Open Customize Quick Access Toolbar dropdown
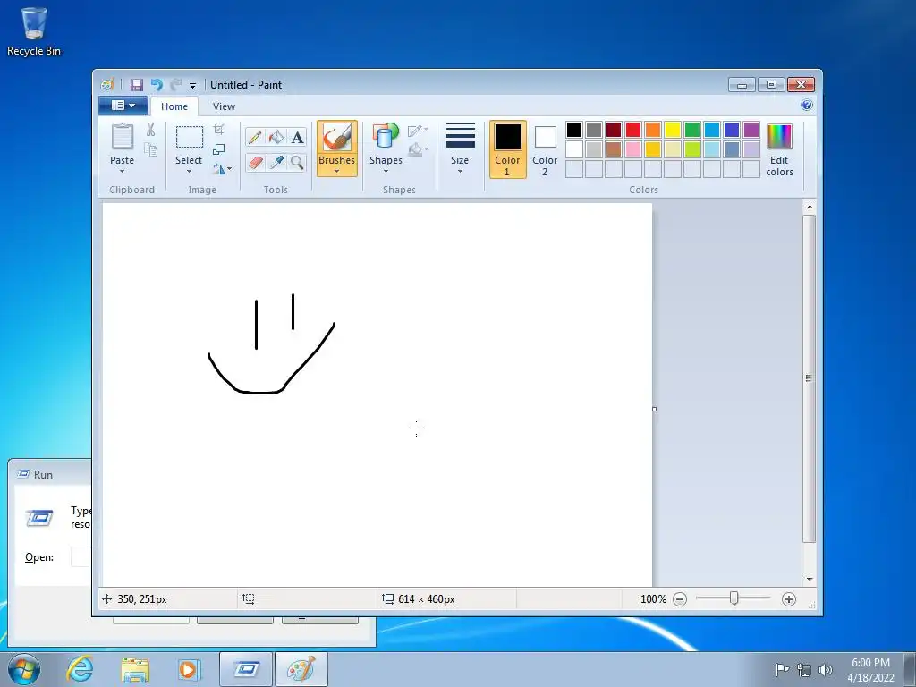Viewport: 916px width, 687px height. click(193, 86)
